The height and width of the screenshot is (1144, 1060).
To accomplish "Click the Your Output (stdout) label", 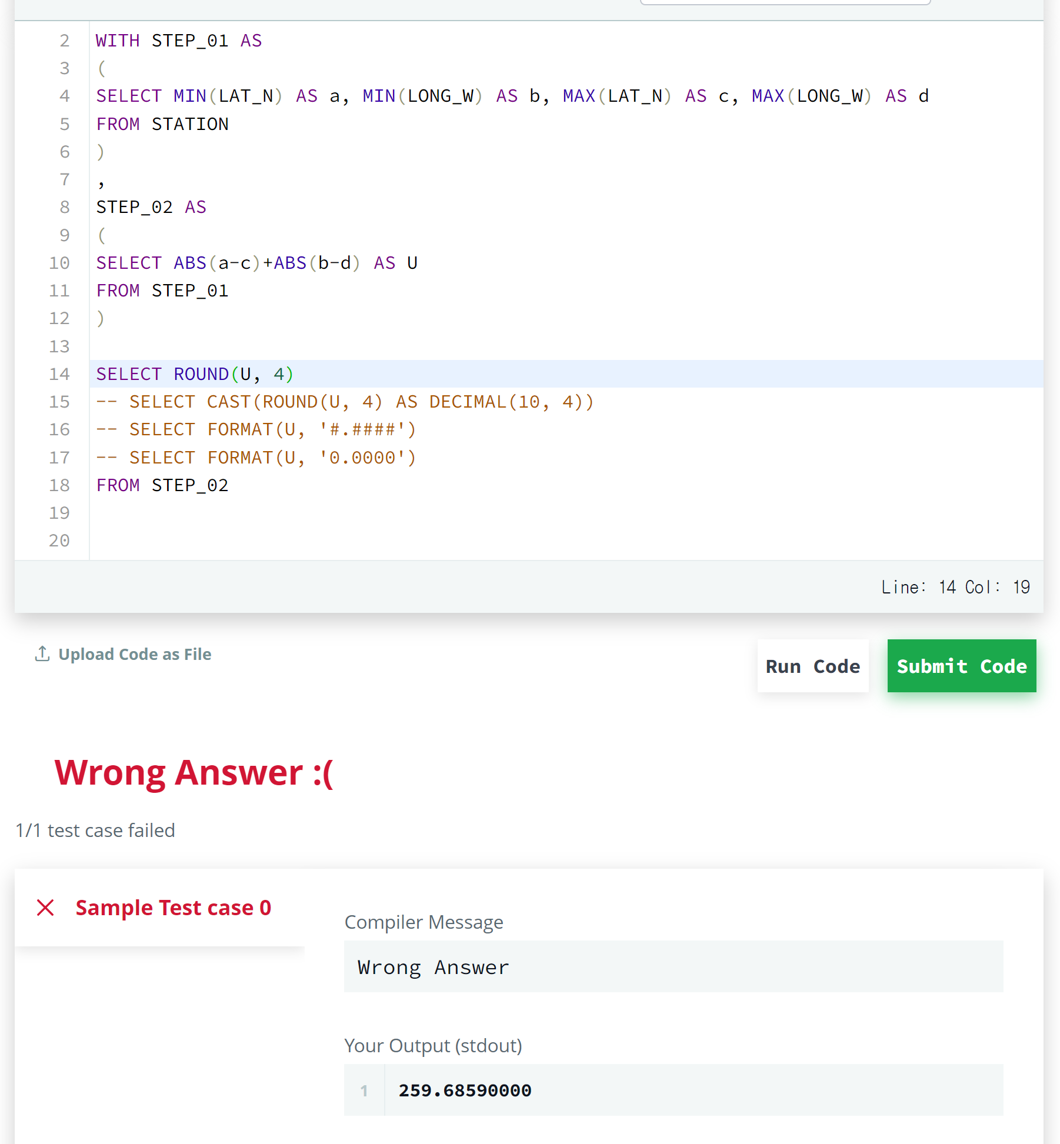I will [x=433, y=1045].
